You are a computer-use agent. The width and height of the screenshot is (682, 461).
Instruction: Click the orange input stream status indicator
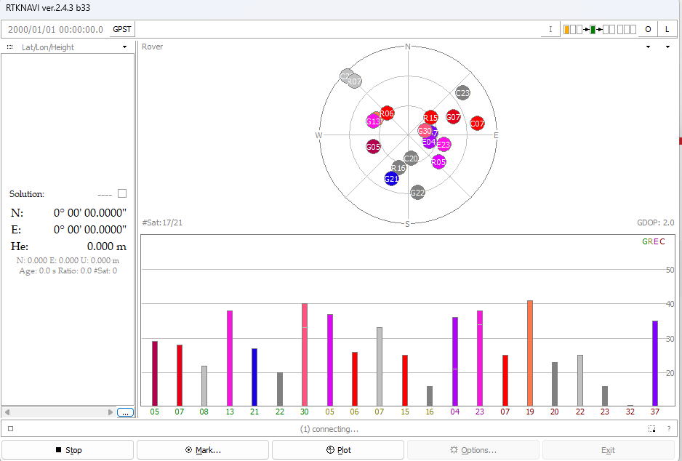pyautogui.click(x=566, y=29)
